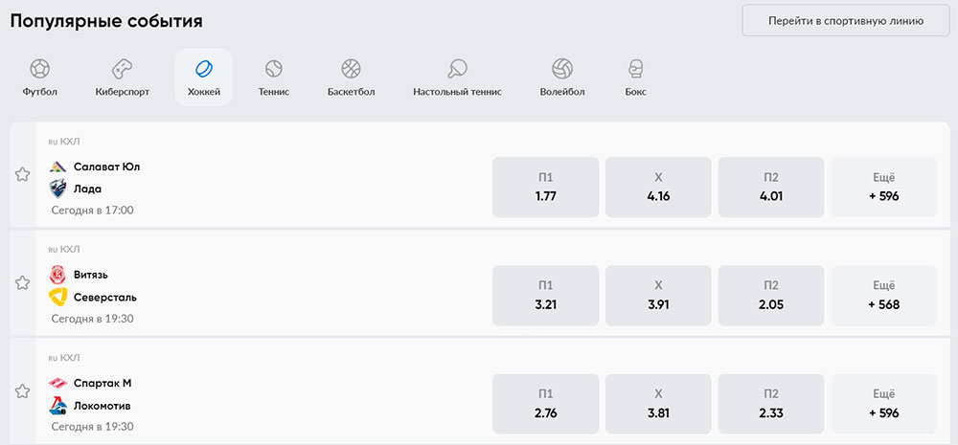Select the Футбол sport icon

tap(40, 69)
